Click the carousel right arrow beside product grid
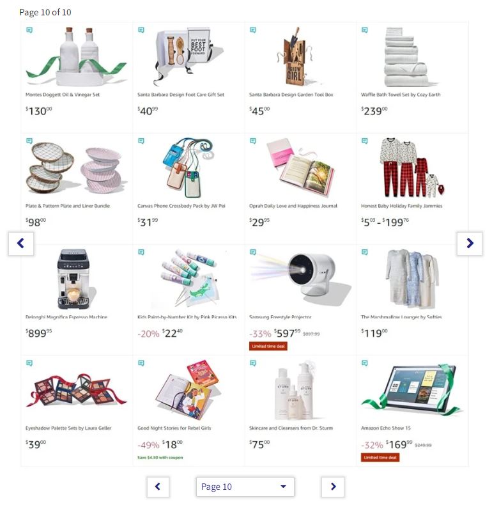This screenshot has height=507, width=492. [470, 244]
